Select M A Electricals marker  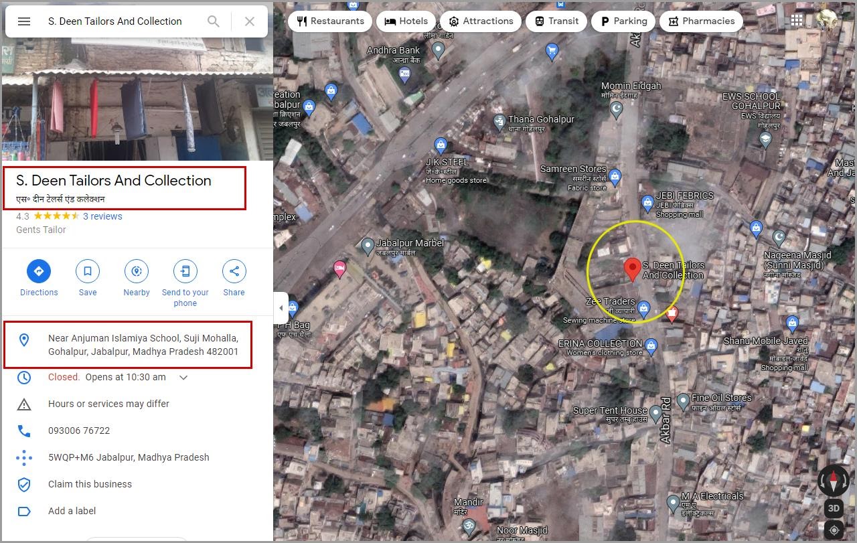pos(674,503)
